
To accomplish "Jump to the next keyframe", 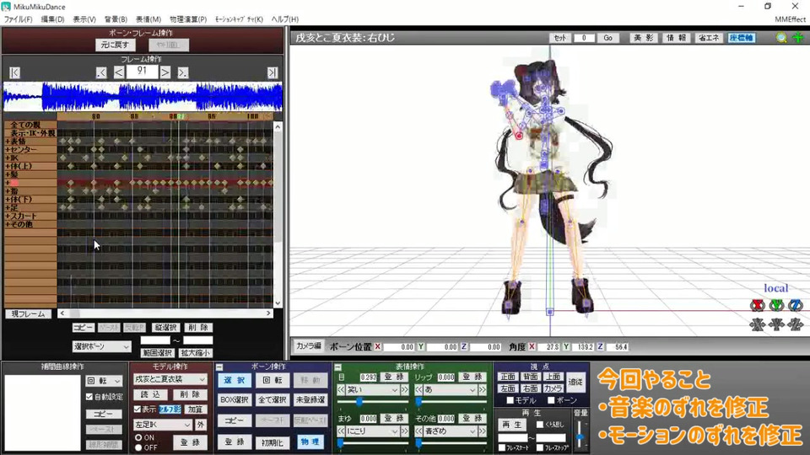I will tap(183, 72).
